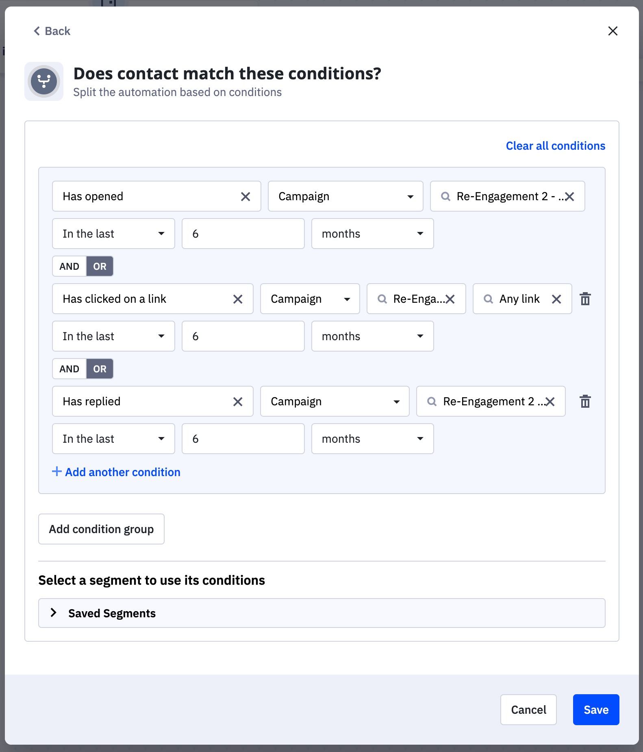Screen dimensions: 643x752
Task: Click the "6" duration field under Has opened
Action: [243, 234]
